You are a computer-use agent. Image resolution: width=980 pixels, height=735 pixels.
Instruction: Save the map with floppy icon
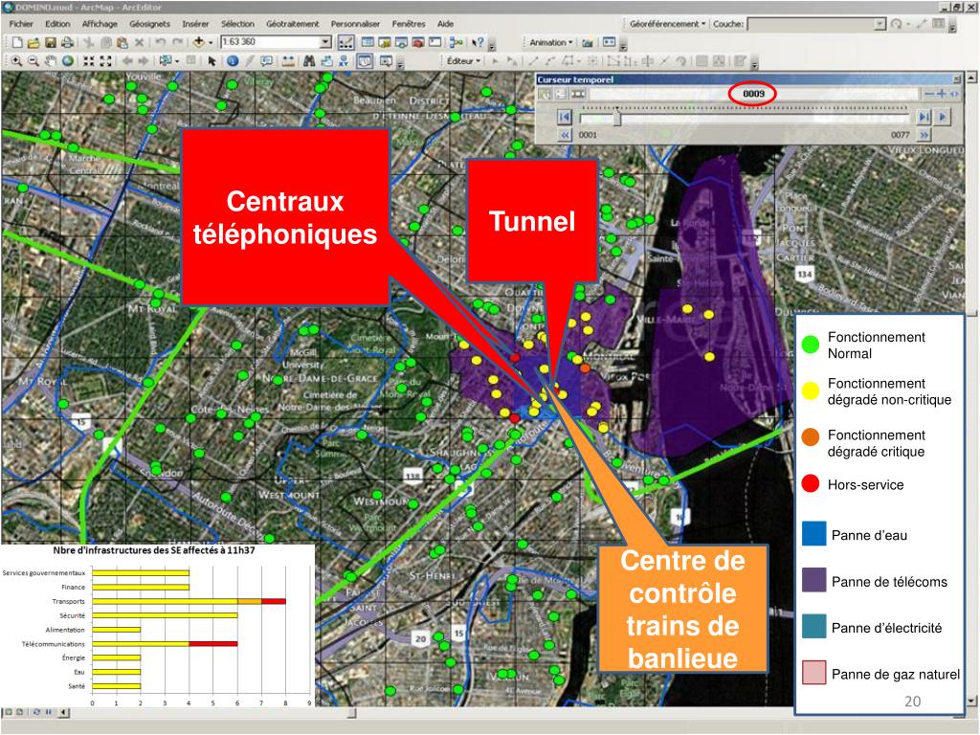pyautogui.click(x=51, y=42)
